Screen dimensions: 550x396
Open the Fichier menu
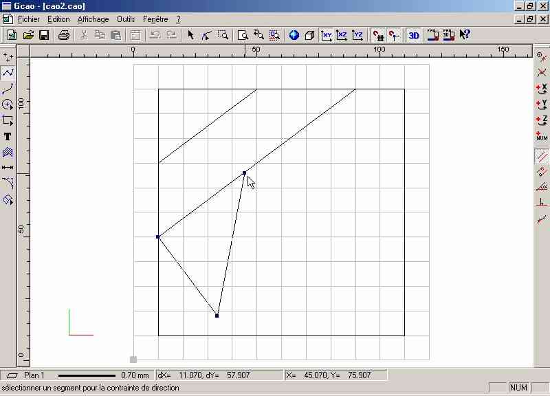point(29,19)
